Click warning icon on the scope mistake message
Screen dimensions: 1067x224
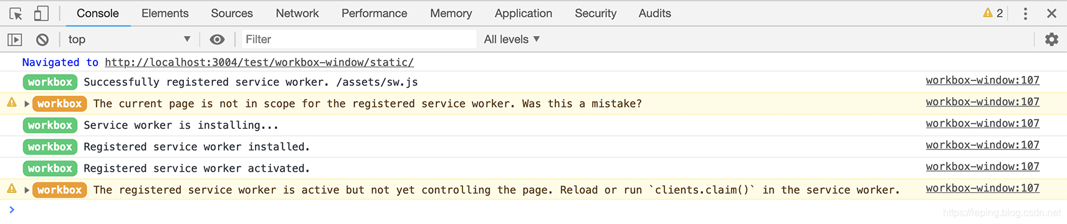coord(12,103)
